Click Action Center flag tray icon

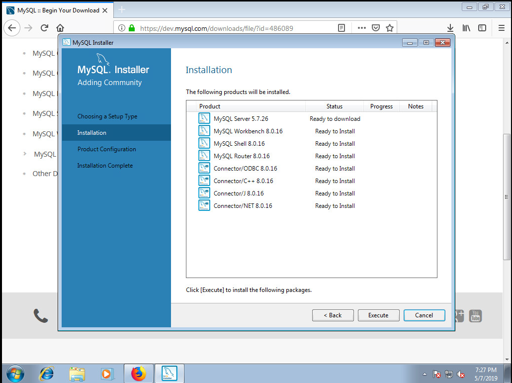[x=436, y=374]
